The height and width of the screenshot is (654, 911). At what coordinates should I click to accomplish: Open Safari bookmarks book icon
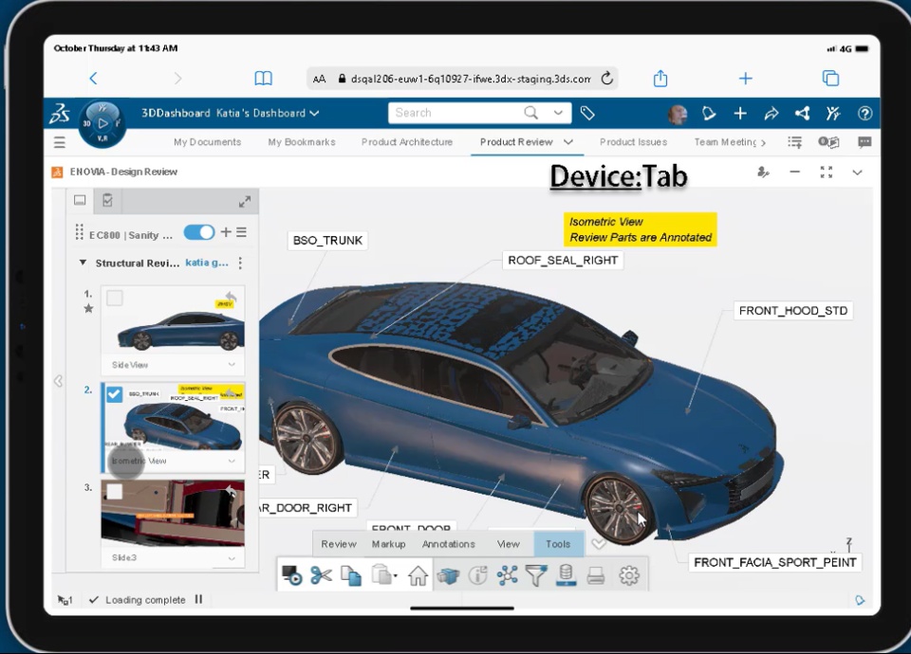click(263, 79)
